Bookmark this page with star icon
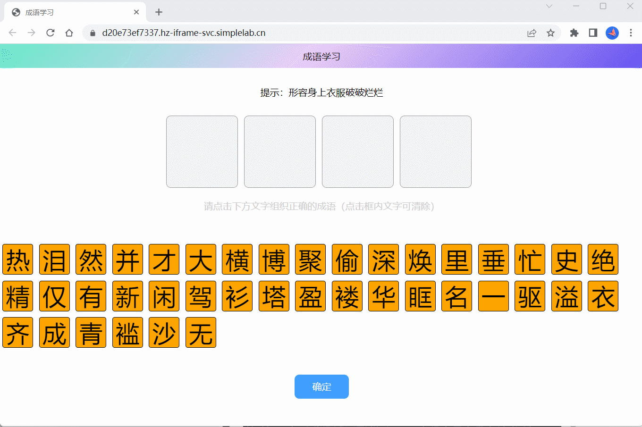The width and height of the screenshot is (642, 427). (x=550, y=33)
